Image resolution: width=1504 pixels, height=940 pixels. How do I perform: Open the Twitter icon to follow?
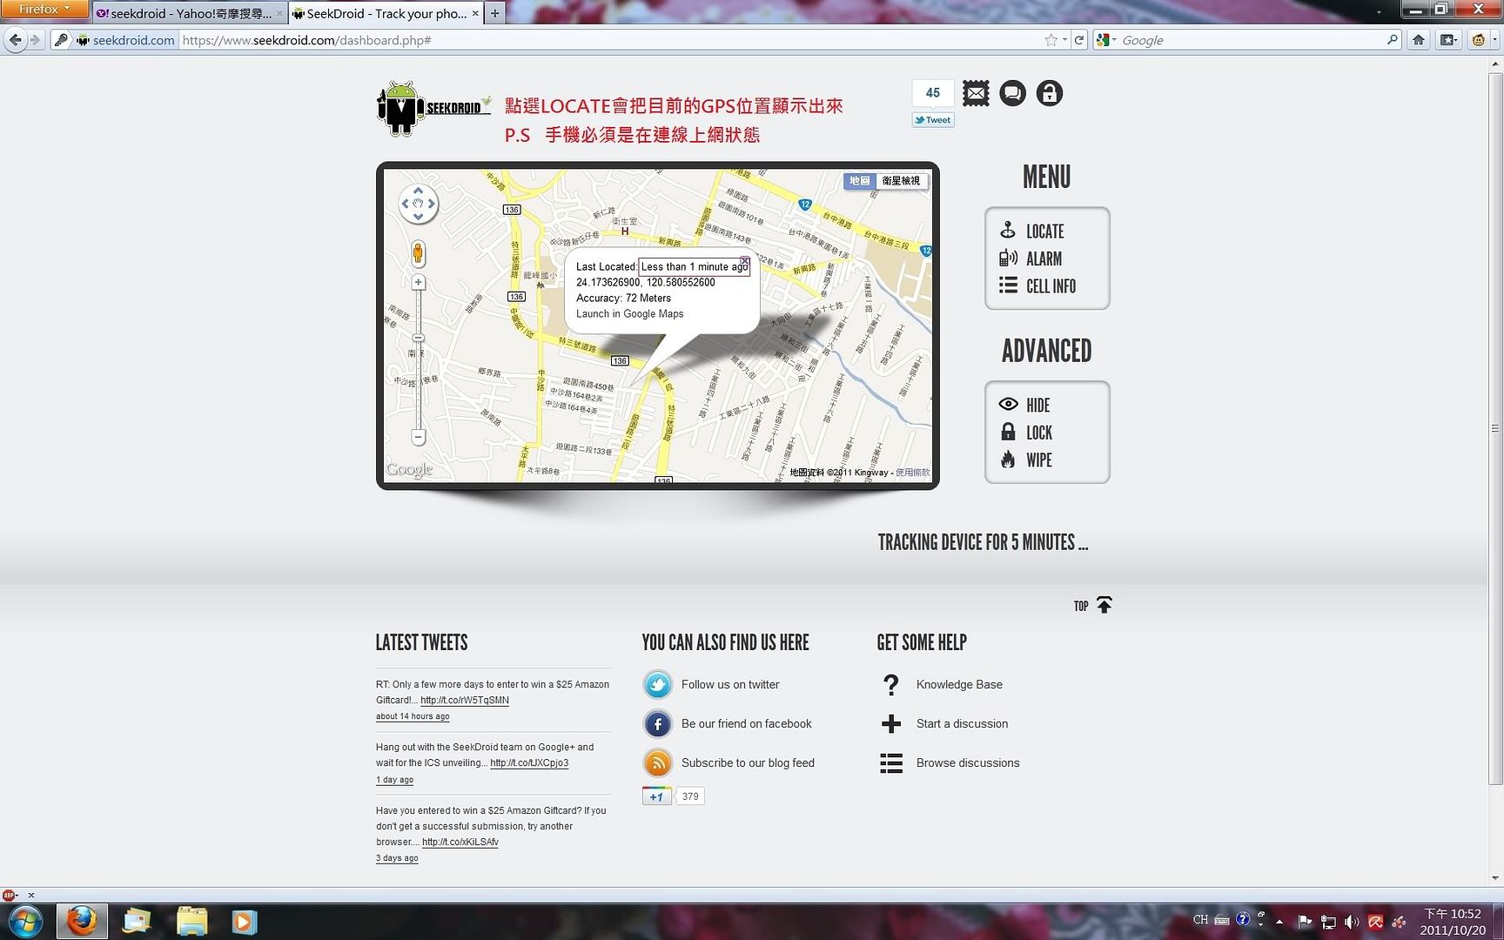[657, 685]
